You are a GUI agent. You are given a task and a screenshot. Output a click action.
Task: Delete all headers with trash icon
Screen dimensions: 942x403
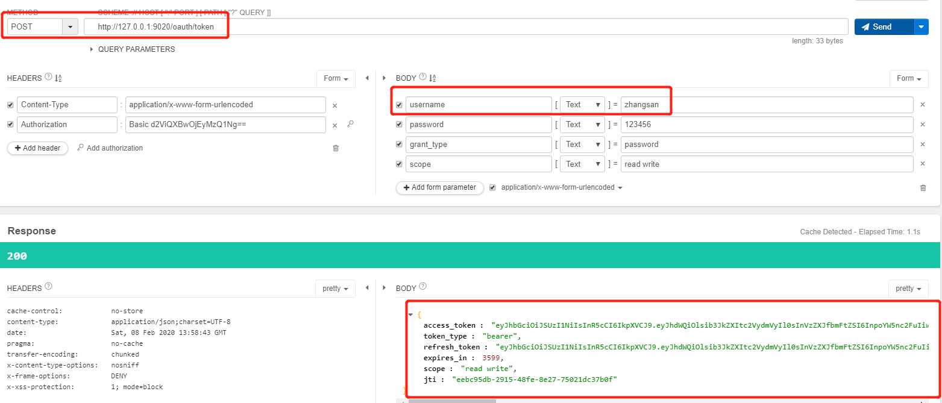(336, 148)
